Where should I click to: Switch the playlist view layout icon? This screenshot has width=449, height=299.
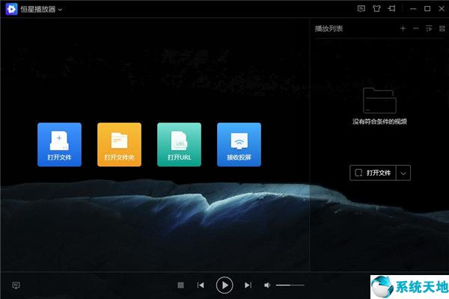click(x=442, y=28)
